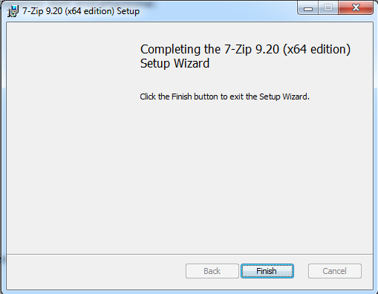Click the word 'Setup' in the title bar
378x294 pixels.
(x=128, y=11)
